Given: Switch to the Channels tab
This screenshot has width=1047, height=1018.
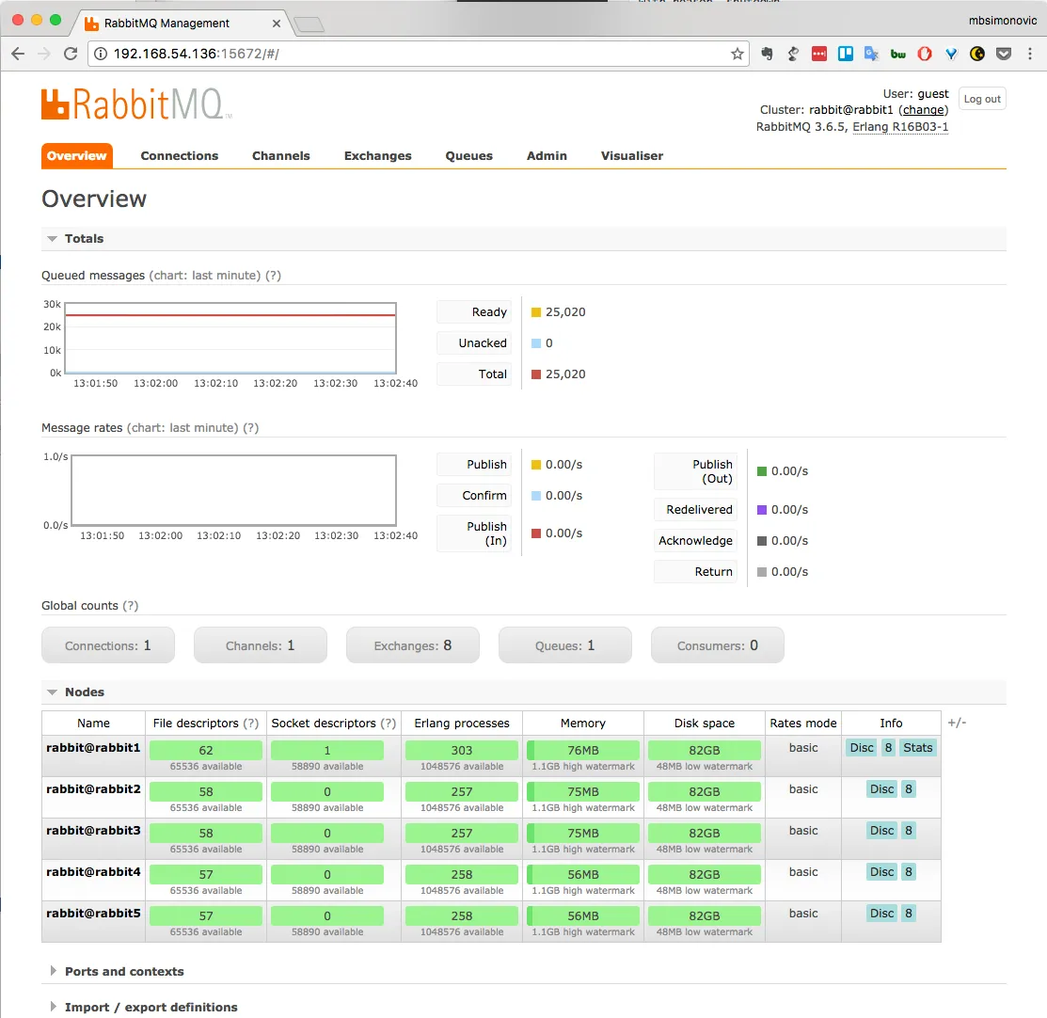Looking at the screenshot, I should pyautogui.click(x=281, y=155).
